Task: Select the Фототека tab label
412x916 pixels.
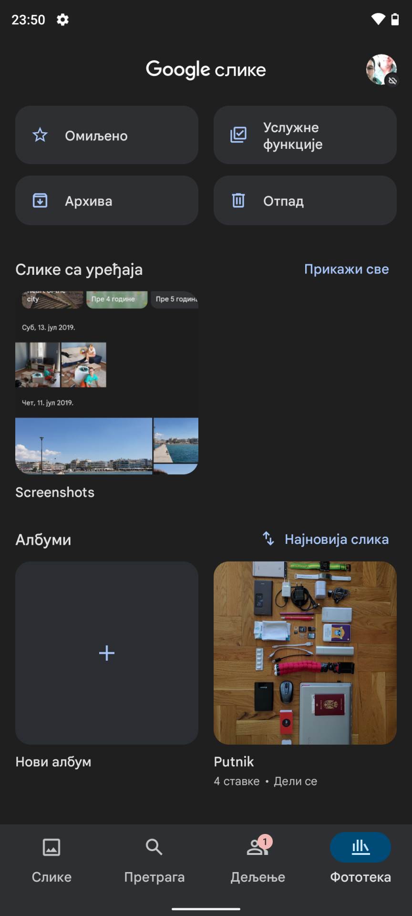Action: click(x=360, y=877)
